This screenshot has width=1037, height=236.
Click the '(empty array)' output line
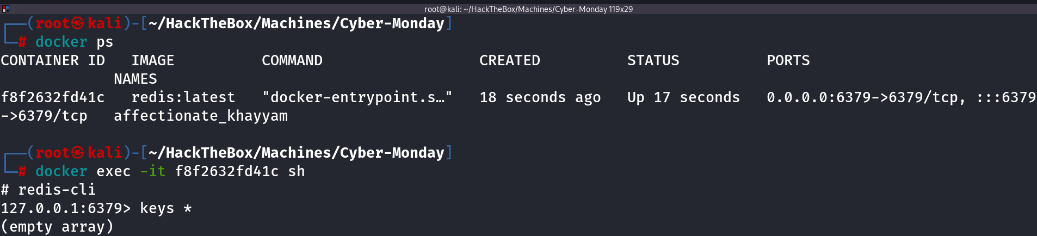[x=57, y=227]
